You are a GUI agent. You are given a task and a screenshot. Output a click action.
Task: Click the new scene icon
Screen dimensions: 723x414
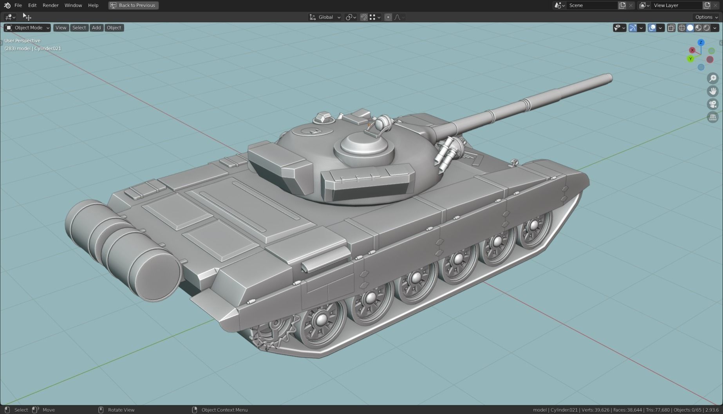point(622,5)
